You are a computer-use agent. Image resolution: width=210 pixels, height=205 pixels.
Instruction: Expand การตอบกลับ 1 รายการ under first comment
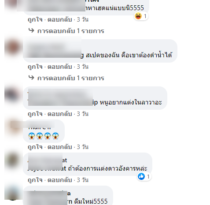pyautogui.click(x=71, y=31)
